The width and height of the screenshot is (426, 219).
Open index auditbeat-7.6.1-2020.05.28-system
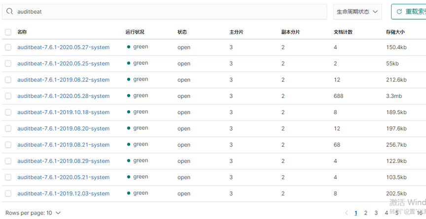tap(64, 96)
